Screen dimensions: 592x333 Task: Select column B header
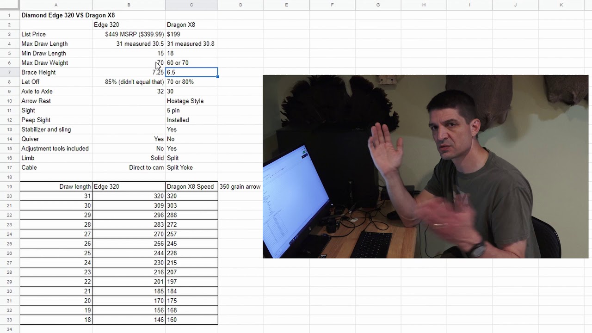coord(129,5)
